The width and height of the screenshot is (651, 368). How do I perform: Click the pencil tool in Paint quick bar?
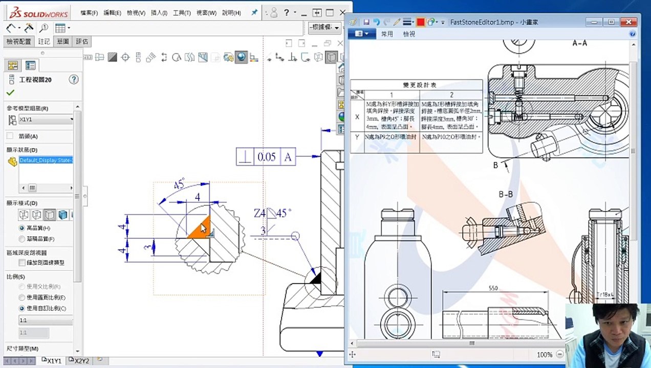[397, 22]
